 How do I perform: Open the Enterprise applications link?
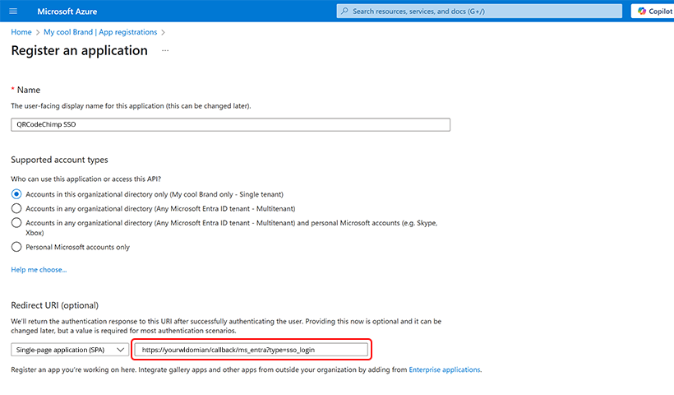pos(445,369)
